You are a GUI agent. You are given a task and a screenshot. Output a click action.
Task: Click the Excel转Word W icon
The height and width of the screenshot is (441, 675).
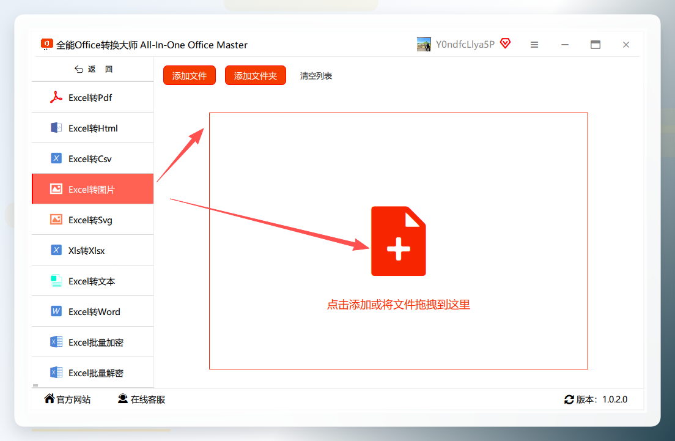click(56, 311)
